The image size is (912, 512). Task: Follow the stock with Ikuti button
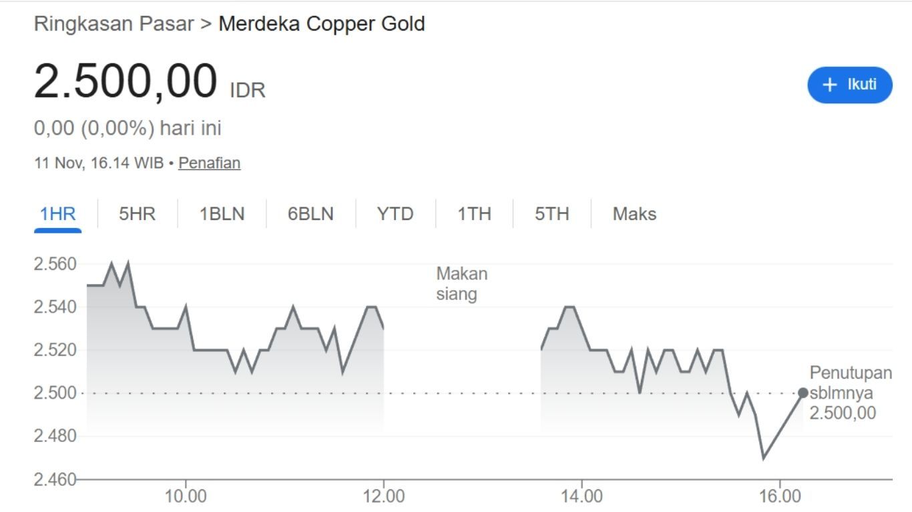pyautogui.click(x=849, y=85)
